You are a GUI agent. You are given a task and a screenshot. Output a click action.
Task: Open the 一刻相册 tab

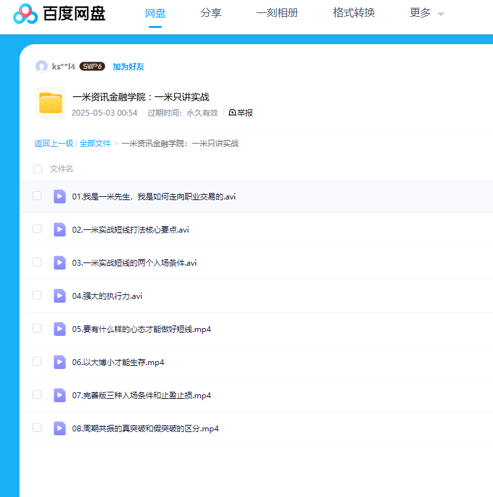click(277, 13)
